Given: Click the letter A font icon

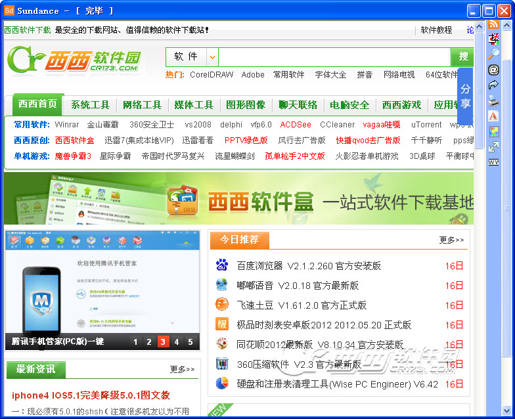Looking at the screenshot, I should tap(493, 116).
